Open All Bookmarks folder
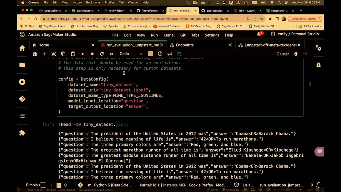Viewport: 341px width, 192px height. click(x=309, y=26)
